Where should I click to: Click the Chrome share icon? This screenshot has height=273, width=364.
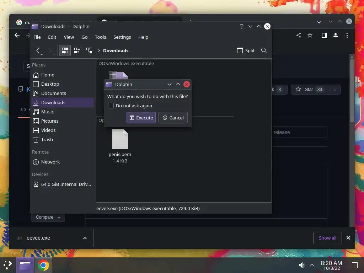tap(299, 35)
